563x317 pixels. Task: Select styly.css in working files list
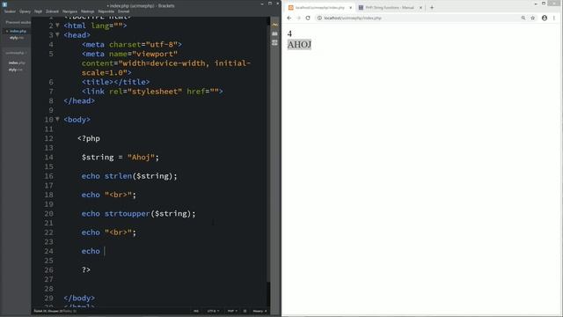coord(17,38)
